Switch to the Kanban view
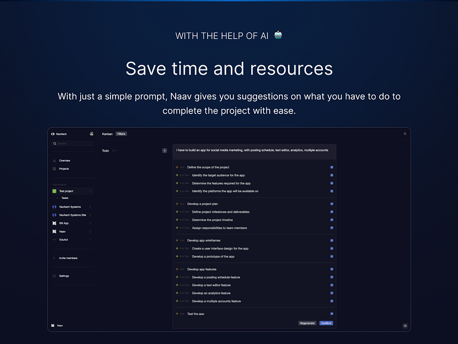The height and width of the screenshot is (344, 458). coord(107,134)
